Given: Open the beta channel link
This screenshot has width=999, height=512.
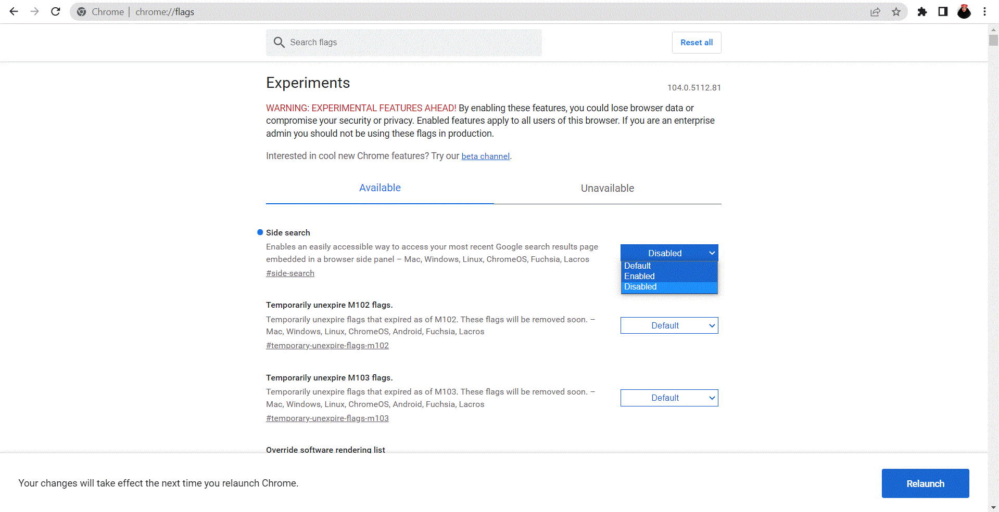Looking at the screenshot, I should click(x=485, y=156).
